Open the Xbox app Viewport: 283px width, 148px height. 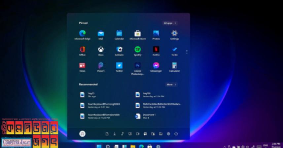coord(101,51)
